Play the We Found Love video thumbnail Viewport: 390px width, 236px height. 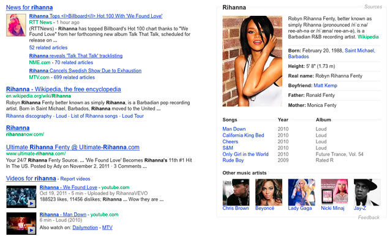point(21,196)
